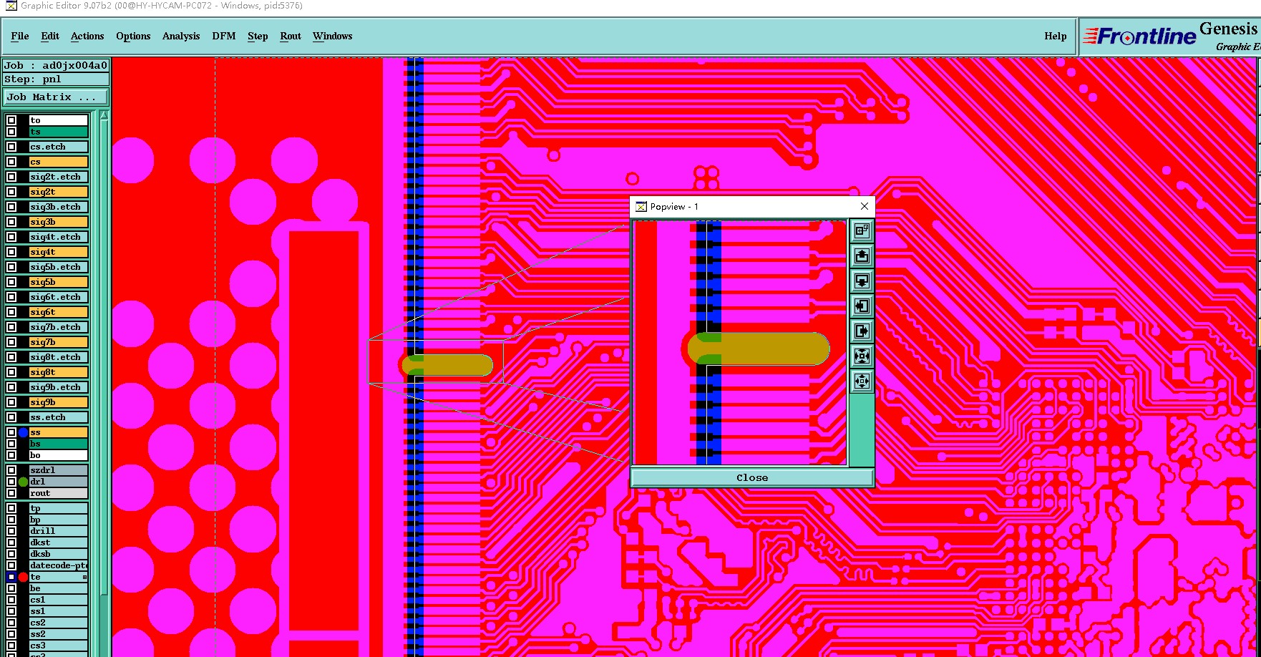Pan the Popview down
1261x657 pixels.
pos(862,281)
